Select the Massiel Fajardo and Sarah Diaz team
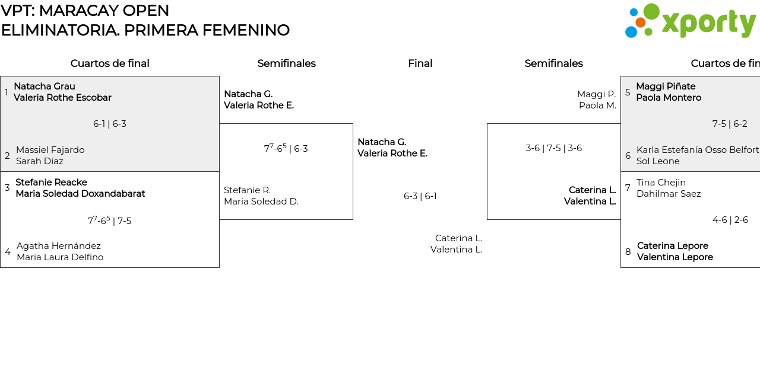The height and width of the screenshot is (374, 760). (x=50, y=155)
